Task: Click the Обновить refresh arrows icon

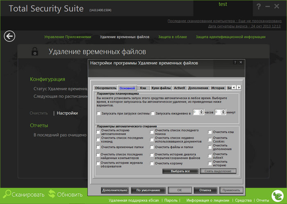Action: pos(52,194)
